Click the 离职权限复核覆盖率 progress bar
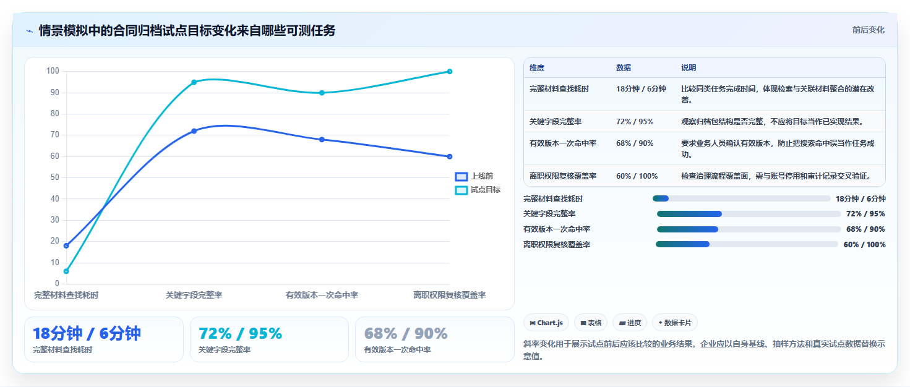Screen dimensions: 910x387 pos(747,244)
